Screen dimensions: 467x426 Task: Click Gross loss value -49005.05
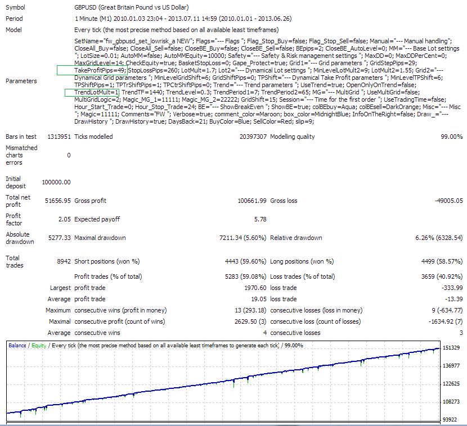449,201
